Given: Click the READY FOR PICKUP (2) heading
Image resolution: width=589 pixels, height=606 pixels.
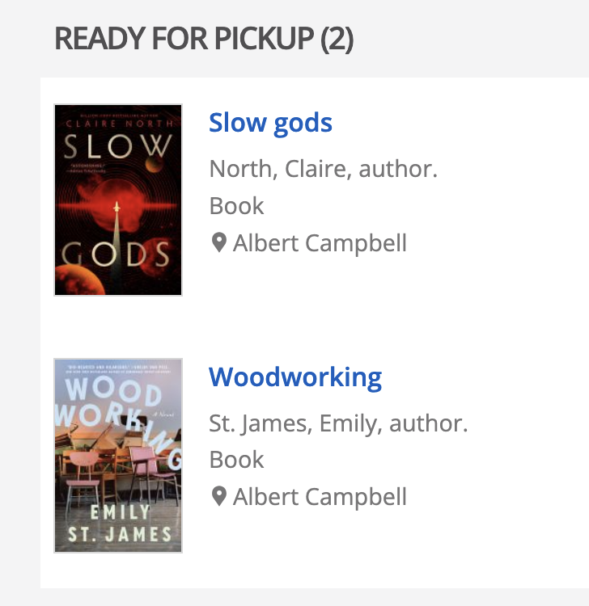Looking at the screenshot, I should pyautogui.click(x=204, y=39).
